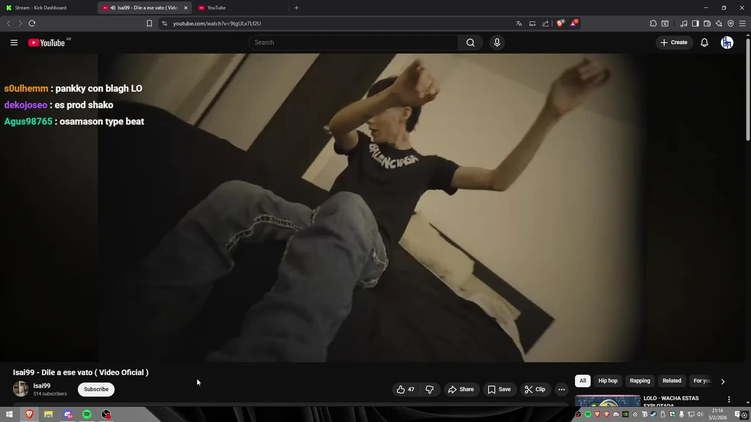Open the Brave media music note icon
Screen dimensions: 751x422
tap(684, 23)
